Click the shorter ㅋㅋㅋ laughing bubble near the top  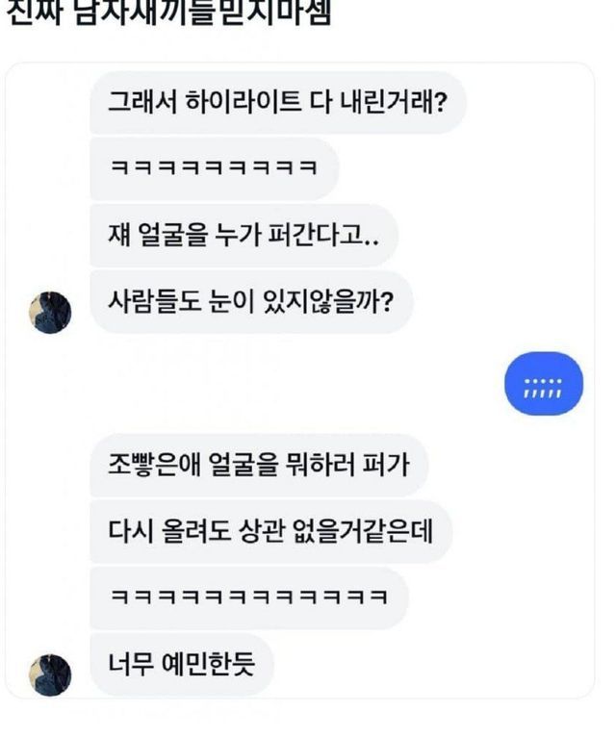[x=214, y=168]
